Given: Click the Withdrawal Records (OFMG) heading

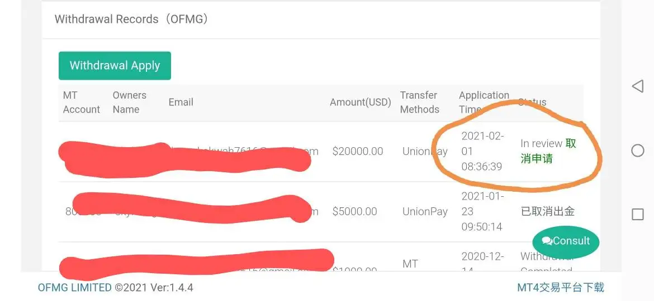Looking at the screenshot, I should (x=132, y=20).
